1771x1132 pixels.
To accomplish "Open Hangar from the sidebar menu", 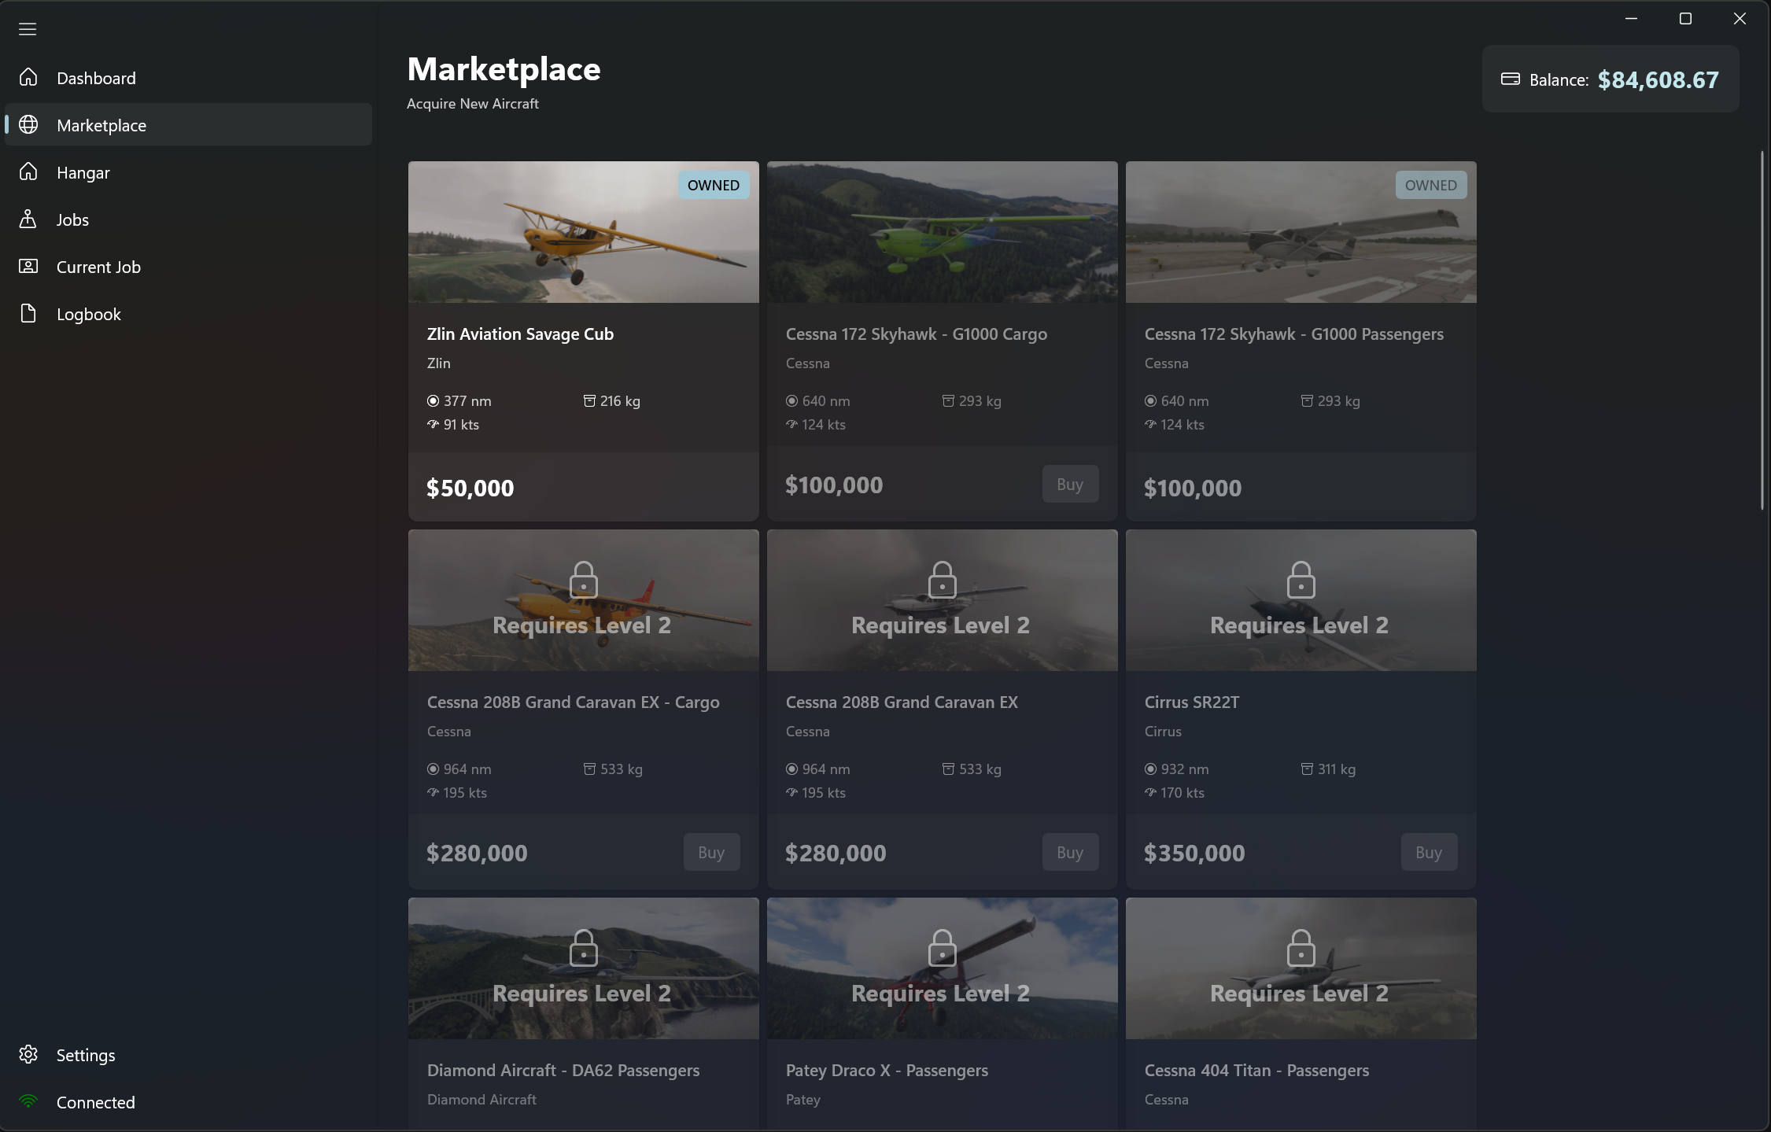I will pyautogui.click(x=83, y=172).
